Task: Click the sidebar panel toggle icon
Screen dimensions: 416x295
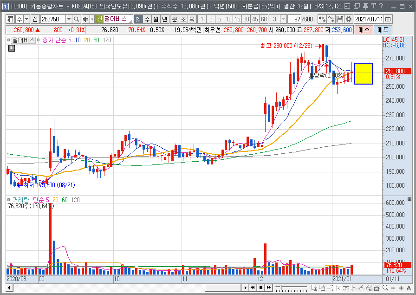Action: point(10,19)
